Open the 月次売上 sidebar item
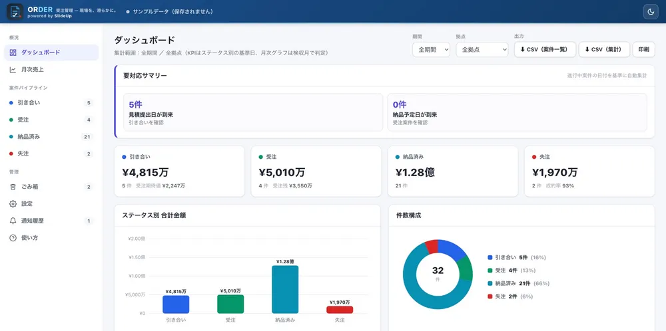 (51, 70)
